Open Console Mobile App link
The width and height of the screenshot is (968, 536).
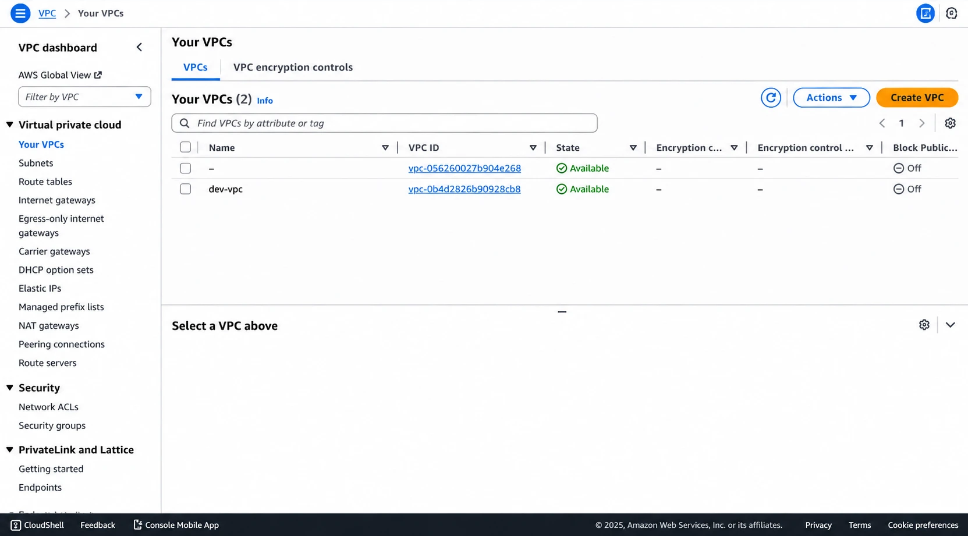[176, 525]
